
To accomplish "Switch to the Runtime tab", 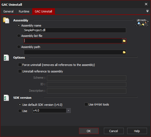I will [x=24, y=11].
